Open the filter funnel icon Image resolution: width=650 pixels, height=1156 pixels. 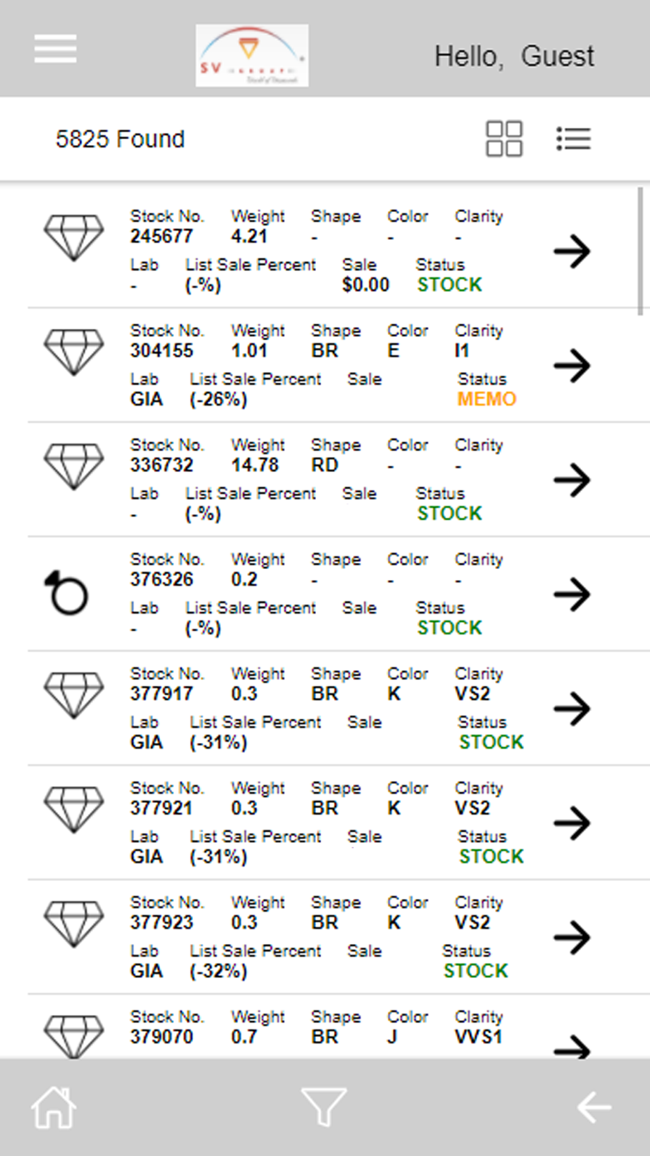click(x=324, y=1106)
